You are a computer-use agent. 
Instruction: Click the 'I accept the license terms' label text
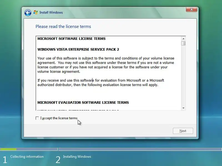coord(59,118)
